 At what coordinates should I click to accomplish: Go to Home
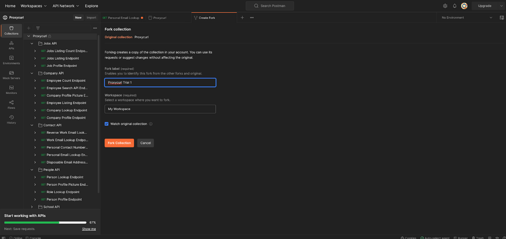tap(10, 6)
